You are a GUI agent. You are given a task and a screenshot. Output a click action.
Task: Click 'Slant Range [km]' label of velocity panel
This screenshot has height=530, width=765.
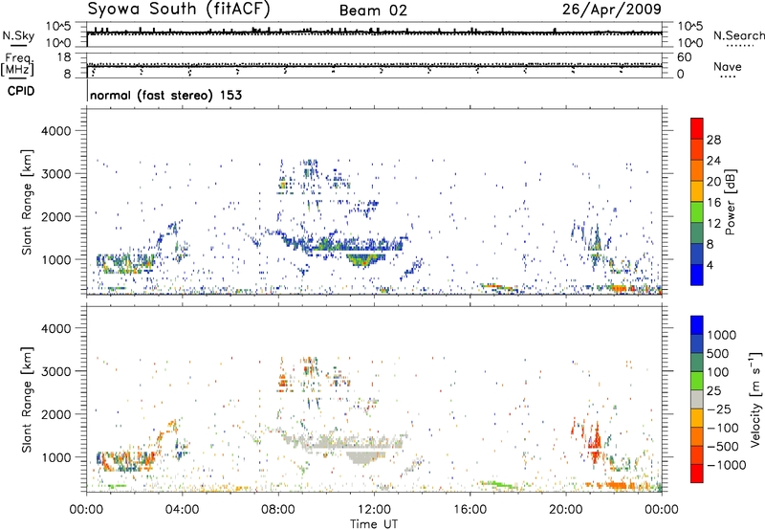27,399
